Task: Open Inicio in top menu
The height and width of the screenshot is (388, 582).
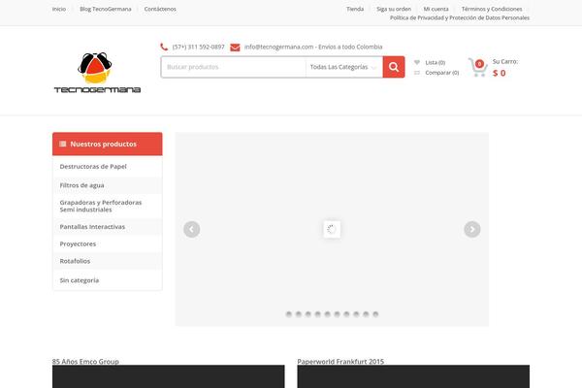Action: point(59,9)
